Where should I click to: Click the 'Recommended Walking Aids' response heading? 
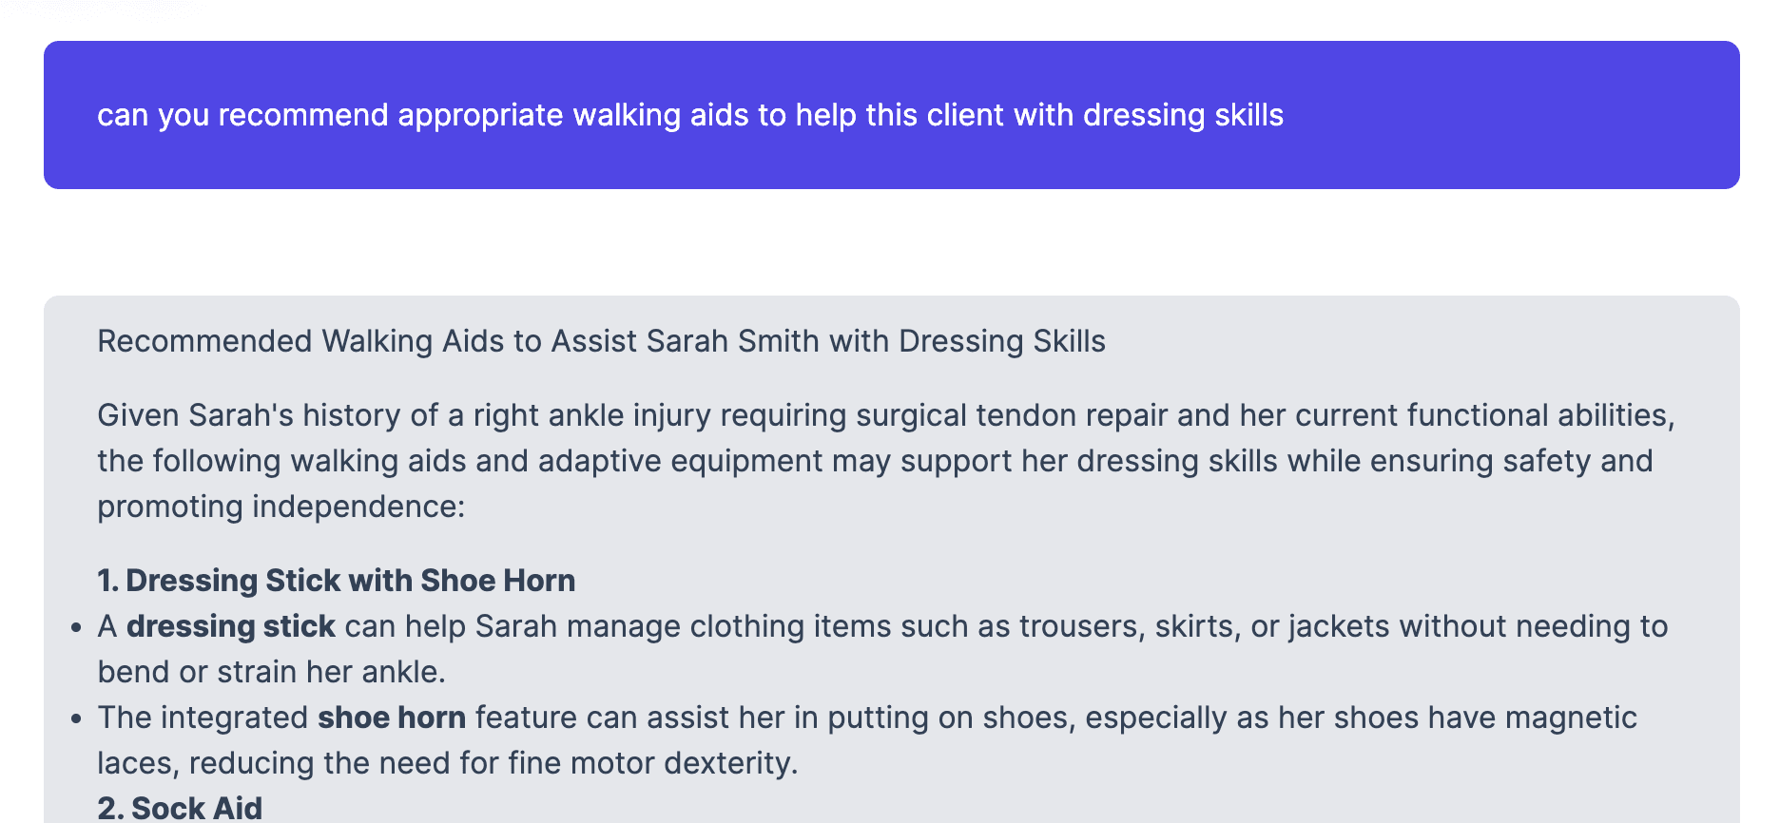[x=601, y=341]
